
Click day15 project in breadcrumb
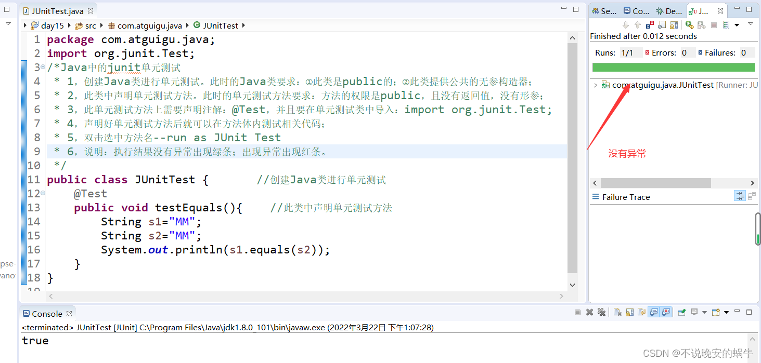point(47,25)
